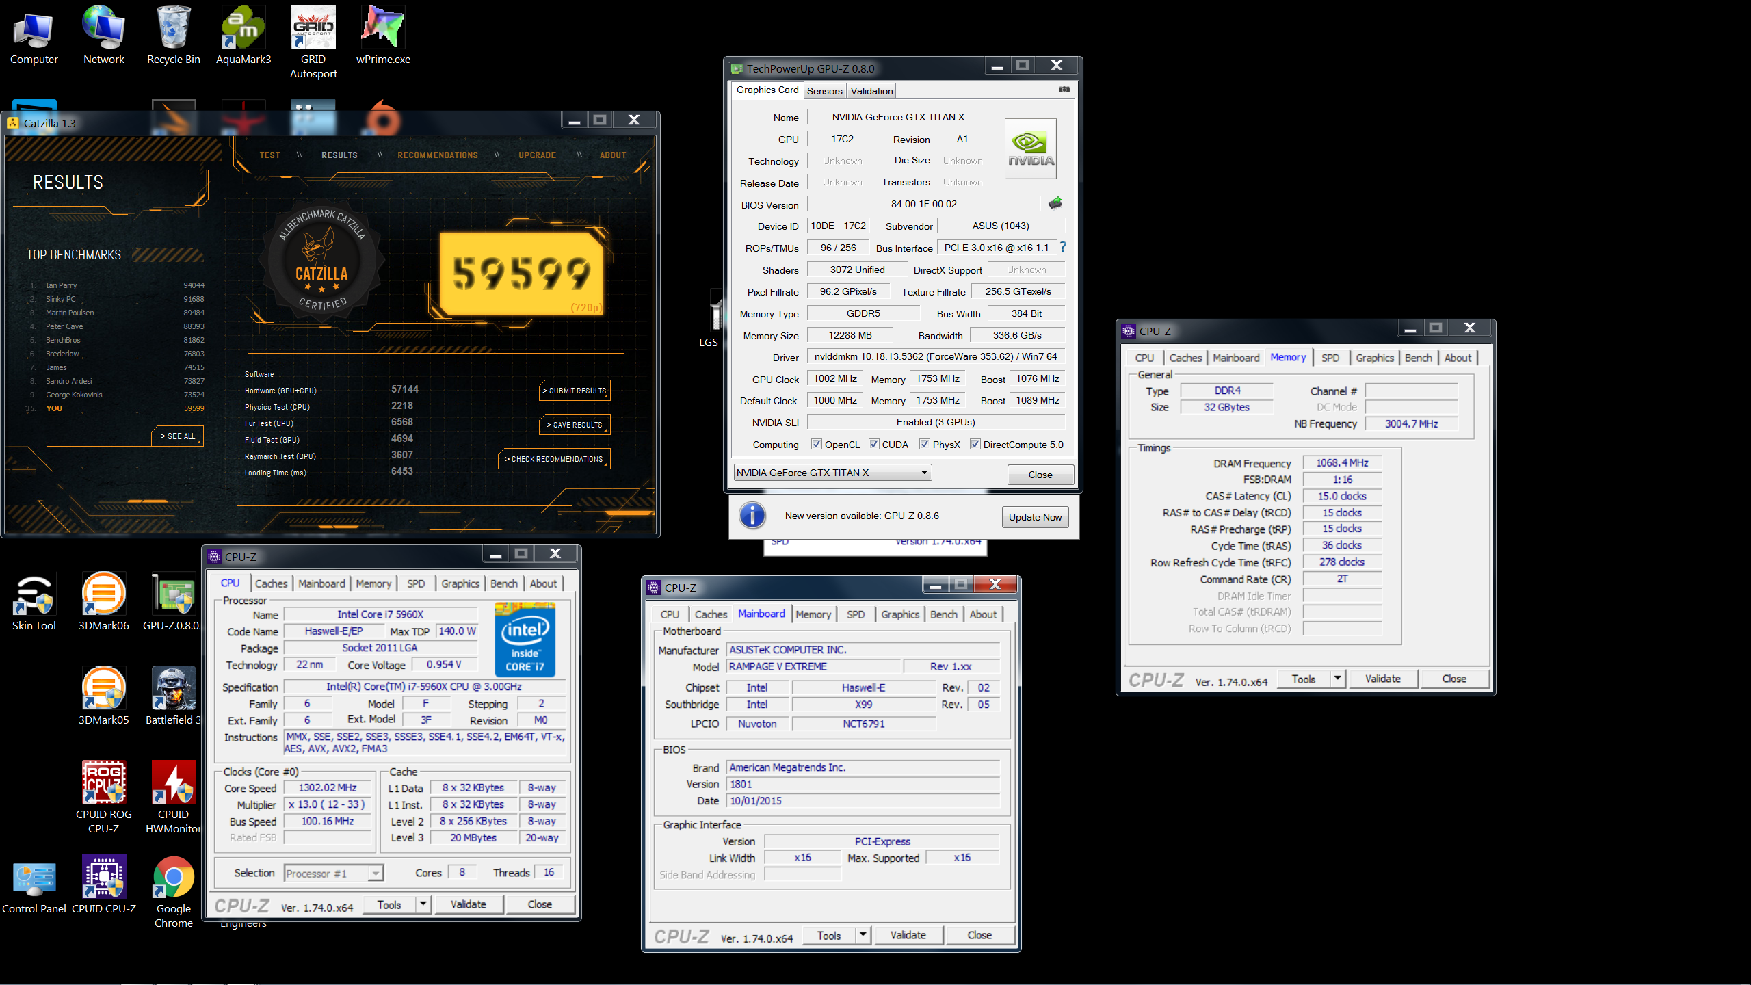Launch AquaMark3 desktop shortcut
The width and height of the screenshot is (1751, 985).
coord(243,36)
